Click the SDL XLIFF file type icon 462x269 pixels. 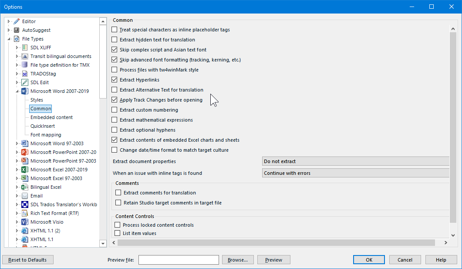(x=25, y=48)
